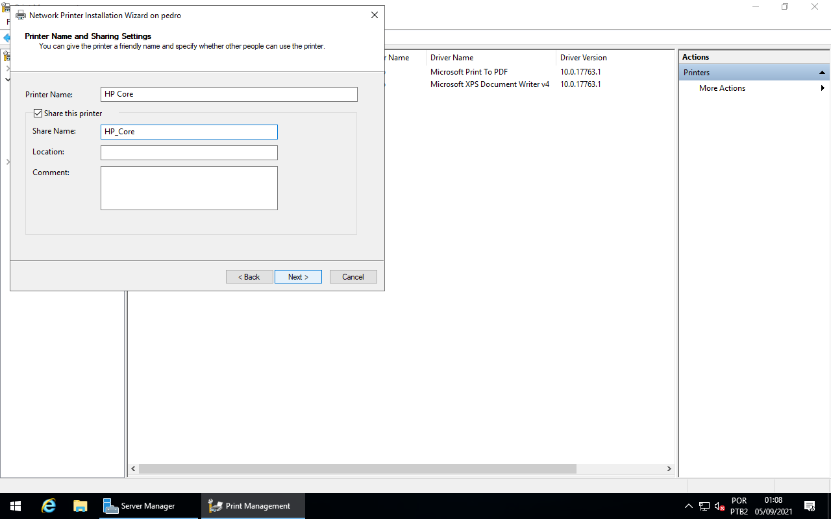Click the network status tray icon
The image size is (831, 519).
704,506
